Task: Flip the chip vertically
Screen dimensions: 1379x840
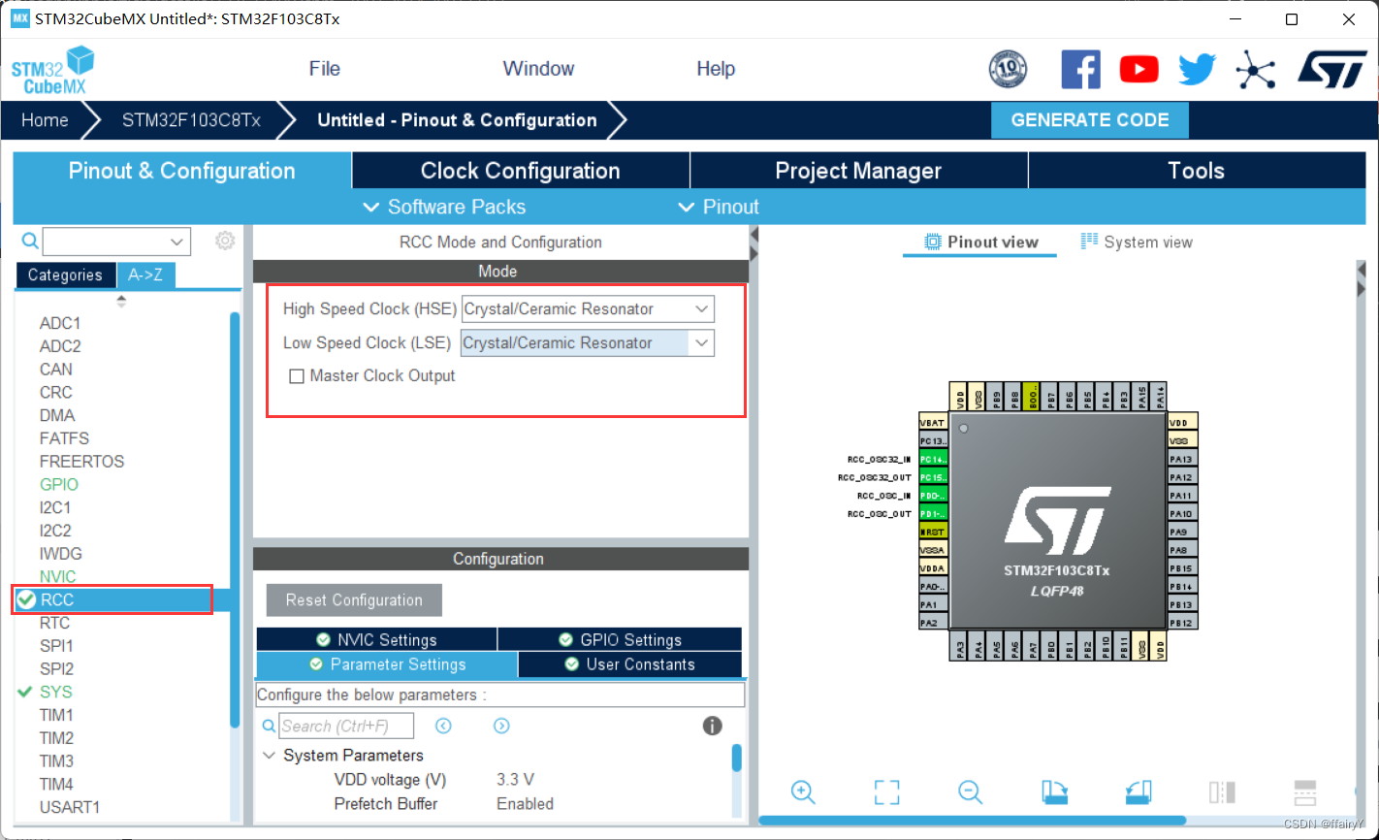Action: [1305, 792]
